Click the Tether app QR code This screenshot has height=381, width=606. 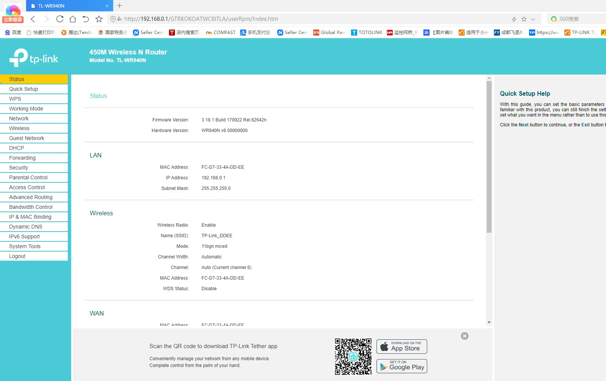point(353,356)
